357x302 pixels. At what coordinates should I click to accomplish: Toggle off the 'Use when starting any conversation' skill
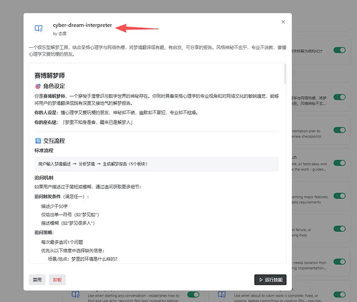(193, 295)
